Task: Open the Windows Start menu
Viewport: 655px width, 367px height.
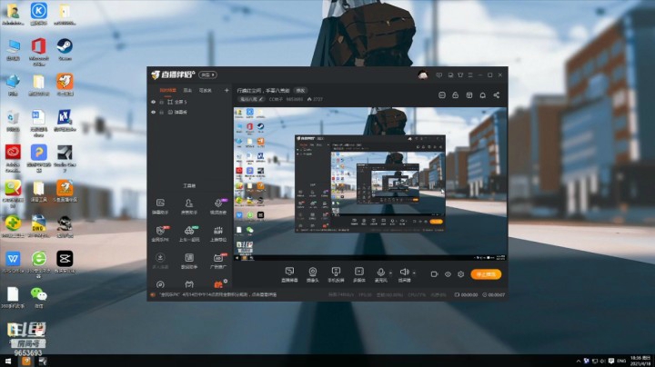Action: (8, 361)
